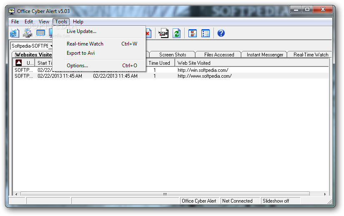Click the delete document icon with red X

148,33
